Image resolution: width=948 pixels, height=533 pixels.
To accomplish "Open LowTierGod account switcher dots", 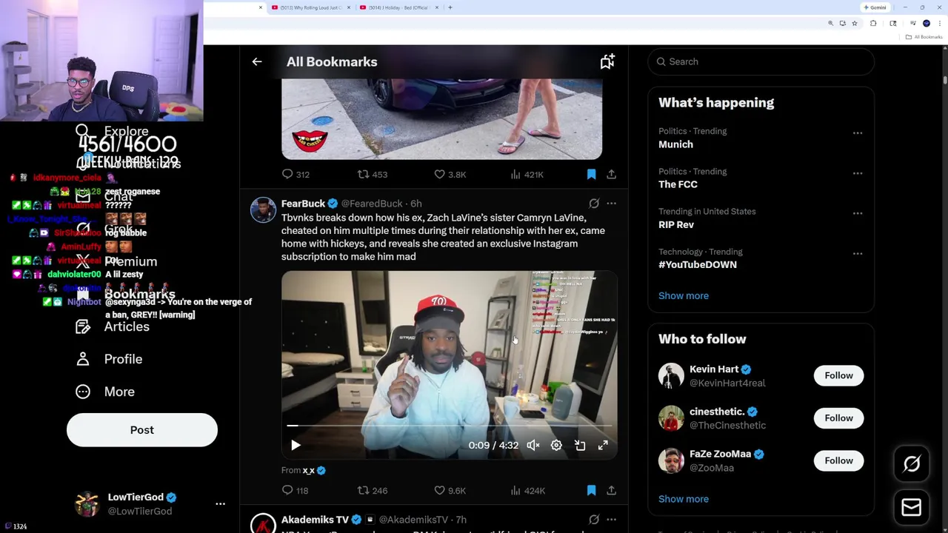I will tap(220, 504).
